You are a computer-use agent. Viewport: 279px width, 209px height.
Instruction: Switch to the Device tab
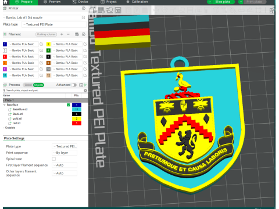80,2
